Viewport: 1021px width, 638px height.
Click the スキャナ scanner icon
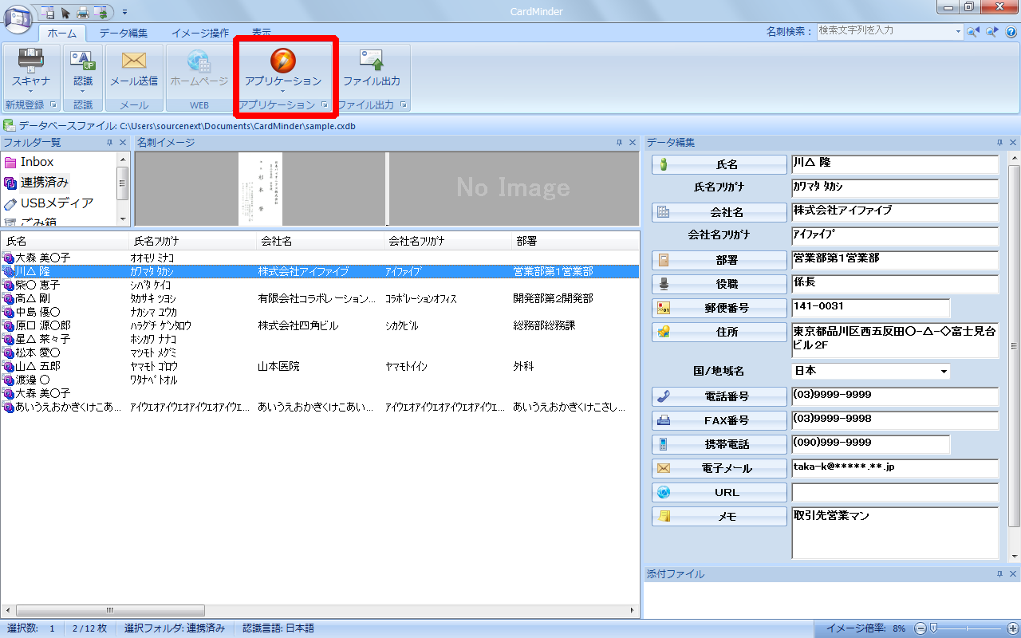(x=31, y=60)
